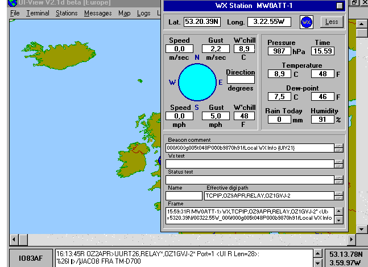368x267 pixels.
Task: Expand the Status text field spinner
Action: [339, 180]
